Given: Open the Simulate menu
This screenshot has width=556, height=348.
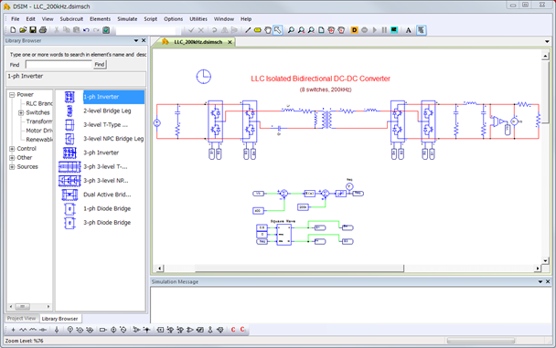Looking at the screenshot, I should coord(127,19).
